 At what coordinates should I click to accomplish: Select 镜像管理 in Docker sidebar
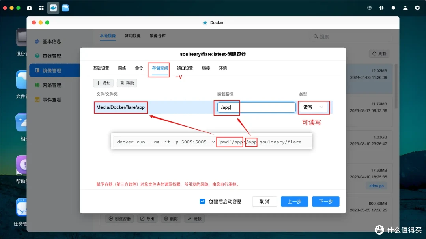[x=54, y=71]
